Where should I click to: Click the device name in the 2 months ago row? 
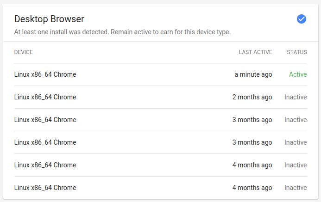coord(45,97)
